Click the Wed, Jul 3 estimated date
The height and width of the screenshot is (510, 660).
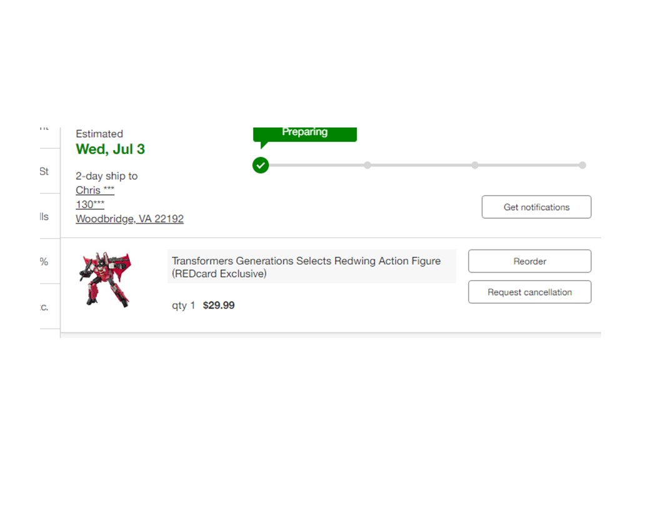[110, 149]
